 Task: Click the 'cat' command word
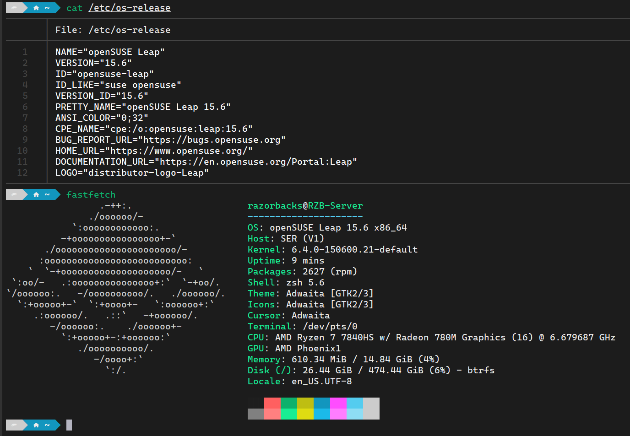75,8
